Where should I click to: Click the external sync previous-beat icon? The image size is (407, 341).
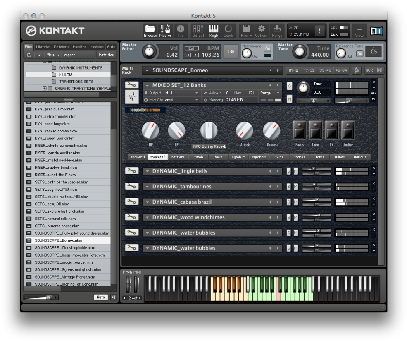pos(188,55)
